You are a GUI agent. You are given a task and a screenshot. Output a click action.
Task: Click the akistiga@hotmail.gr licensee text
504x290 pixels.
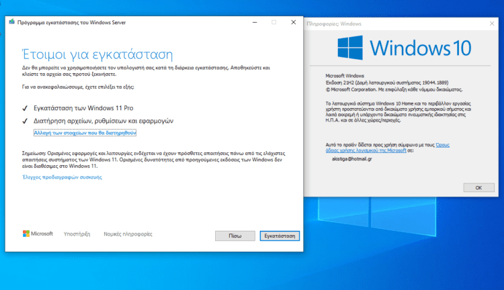(x=351, y=158)
